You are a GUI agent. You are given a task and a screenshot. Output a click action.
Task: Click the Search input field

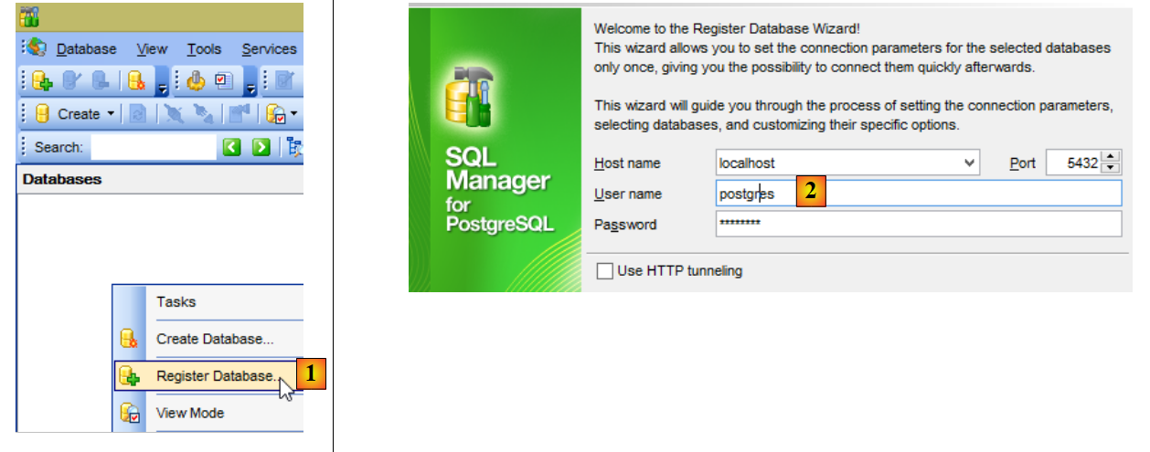[153, 147]
